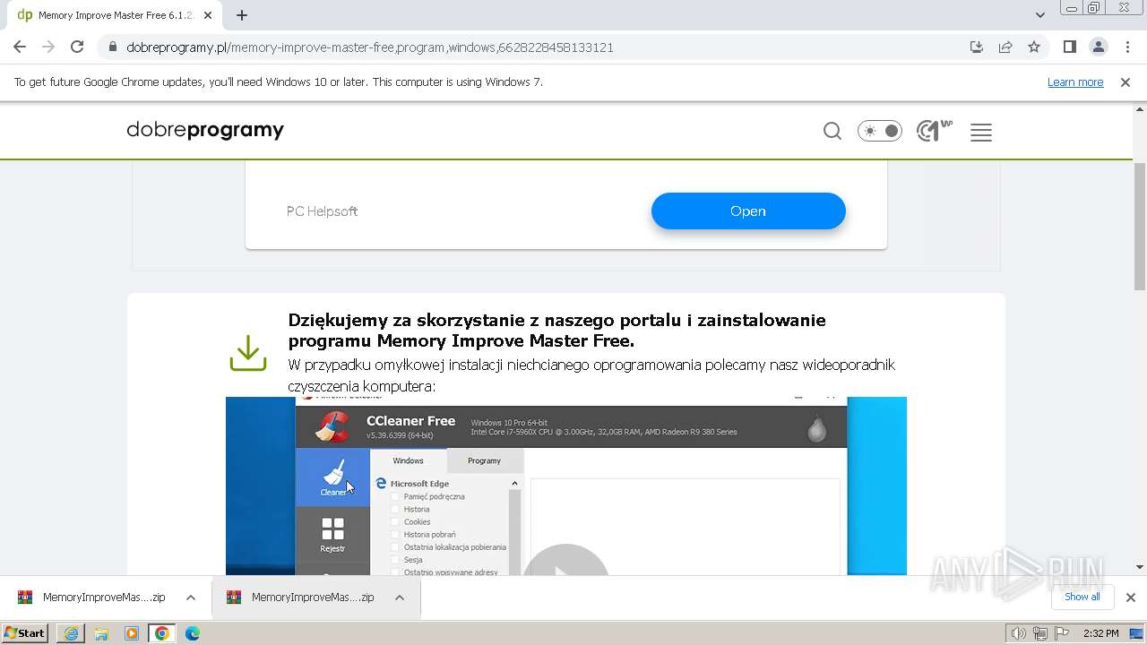Click the Cleaner icon in the video
Screen dimensions: 1147x645
pyautogui.click(x=332, y=477)
